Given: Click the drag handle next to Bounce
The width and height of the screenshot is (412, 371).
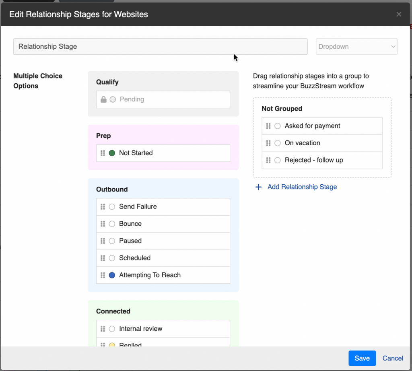Looking at the screenshot, I should [103, 224].
